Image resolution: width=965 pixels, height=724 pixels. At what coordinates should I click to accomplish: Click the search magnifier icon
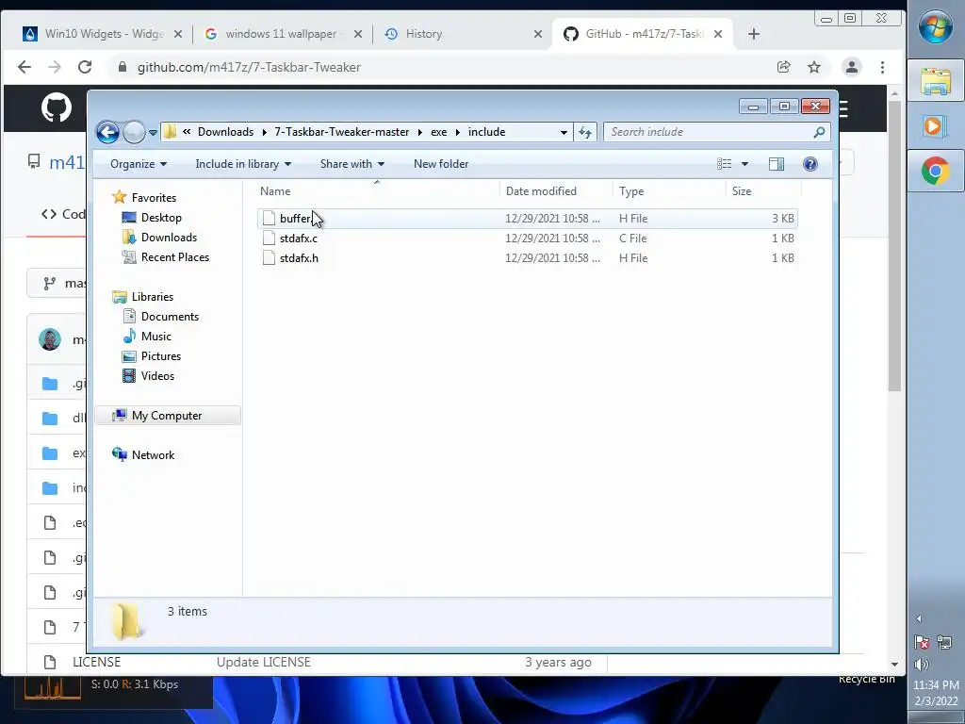pyautogui.click(x=819, y=132)
